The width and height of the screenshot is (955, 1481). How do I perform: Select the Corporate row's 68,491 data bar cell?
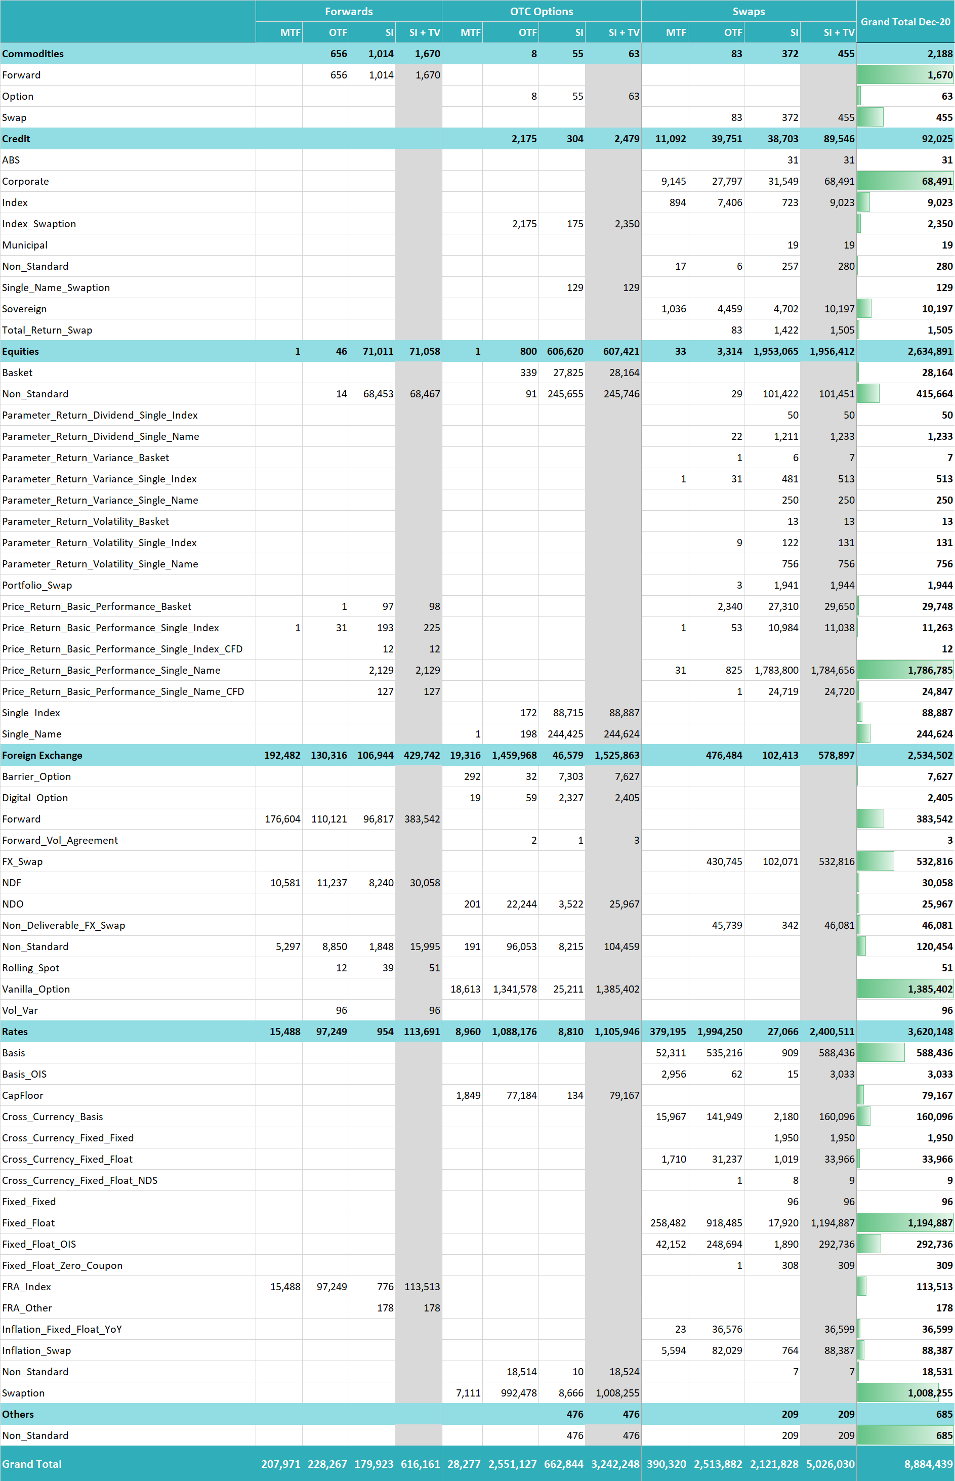pyautogui.click(x=905, y=181)
